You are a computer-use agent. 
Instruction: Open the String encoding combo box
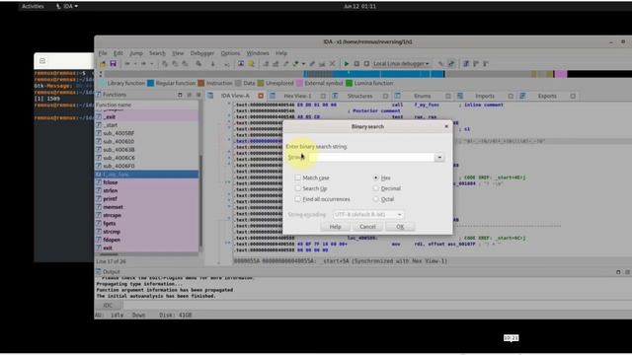[367, 215]
